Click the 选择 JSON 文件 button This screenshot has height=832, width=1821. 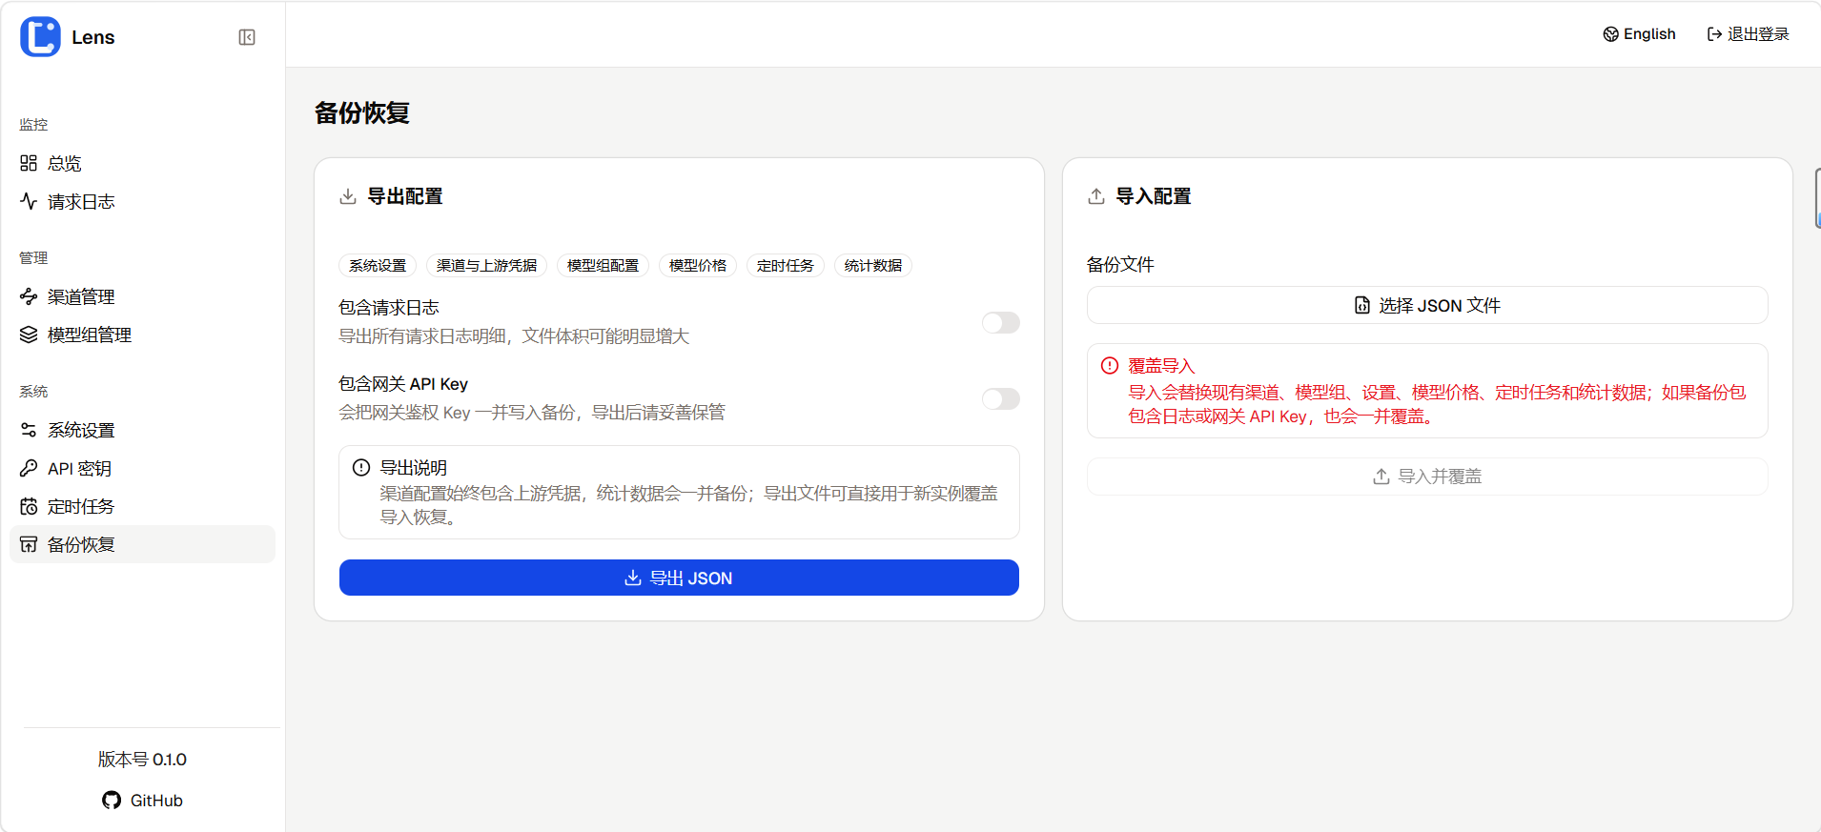coord(1427,305)
